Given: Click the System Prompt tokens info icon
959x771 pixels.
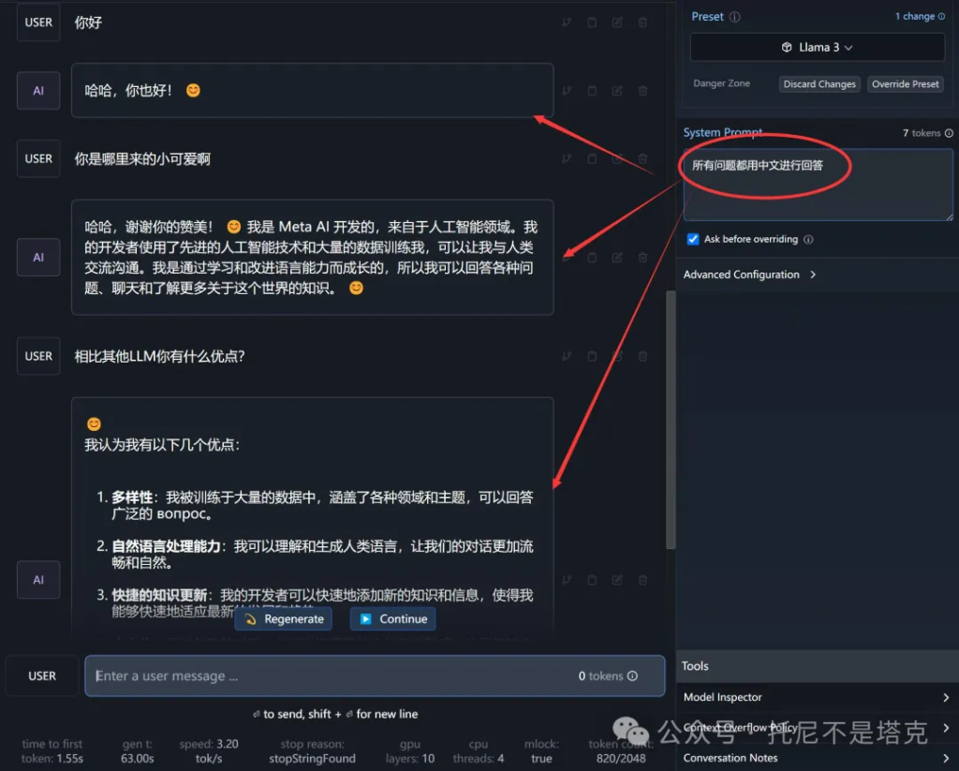Looking at the screenshot, I should tap(949, 133).
